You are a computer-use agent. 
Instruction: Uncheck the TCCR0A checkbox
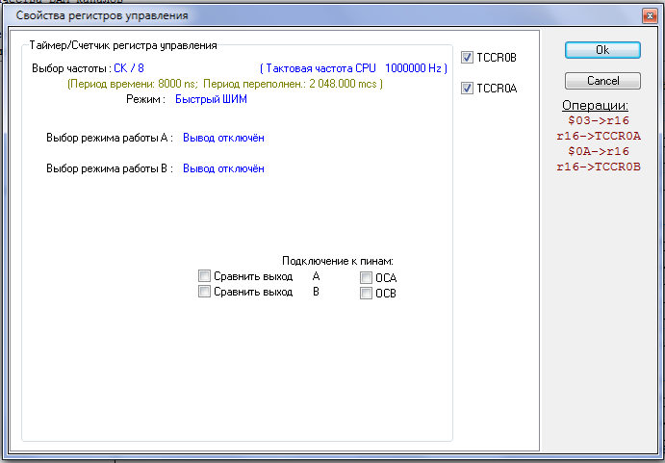pyautogui.click(x=468, y=89)
